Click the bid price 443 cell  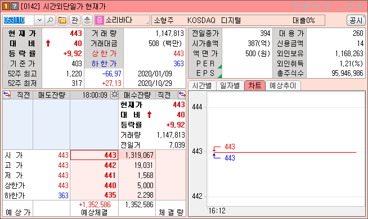[94, 155]
